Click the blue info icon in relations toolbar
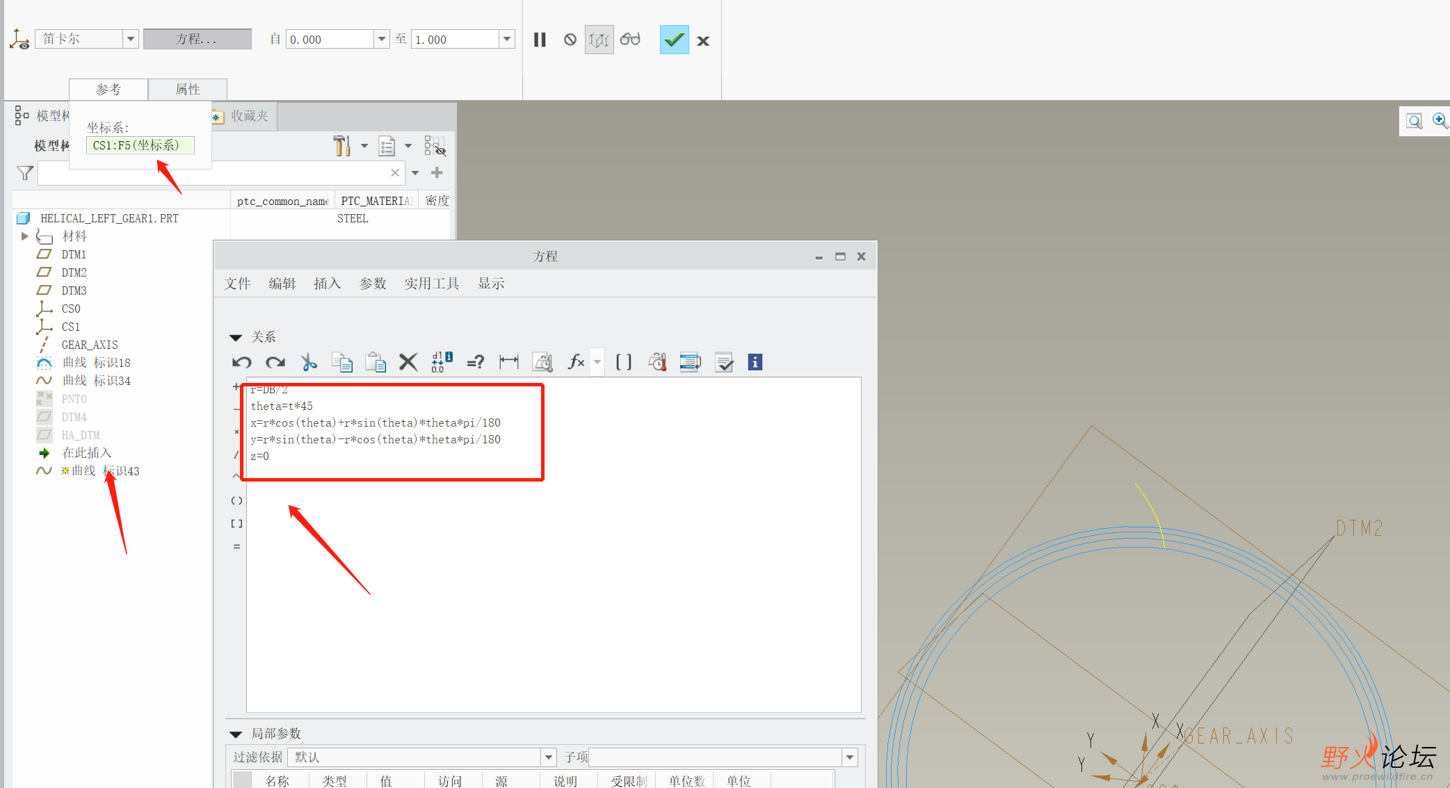1450x788 pixels. click(755, 362)
